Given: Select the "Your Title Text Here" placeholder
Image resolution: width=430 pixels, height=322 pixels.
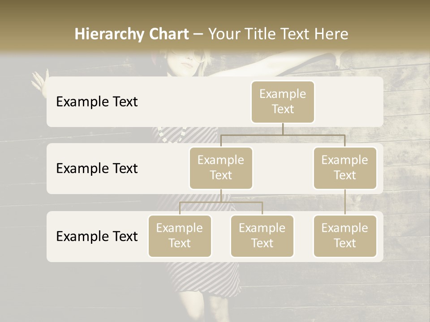Looking at the screenshot, I should [278, 34].
